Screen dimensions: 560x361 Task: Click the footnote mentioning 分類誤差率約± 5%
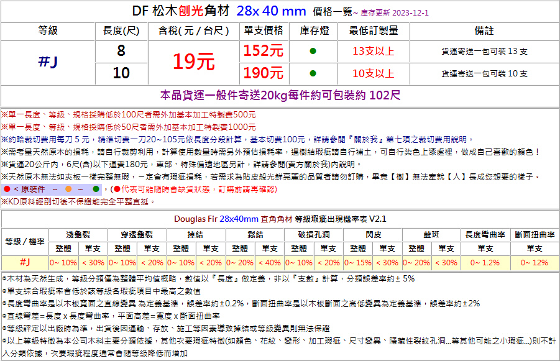pyautogui.click(x=209, y=279)
